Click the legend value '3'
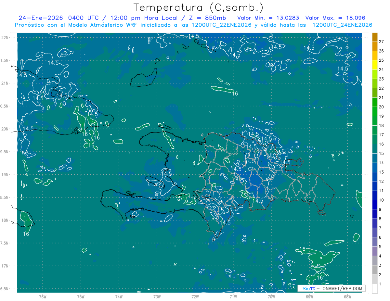The image size is (390, 301). (x=380, y=265)
